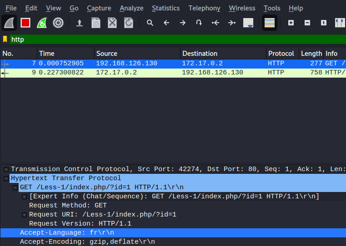Select Request Version: HTTP/1.1 line
Image resolution: width=346 pixels, height=246 pixels.
click(80, 224)
